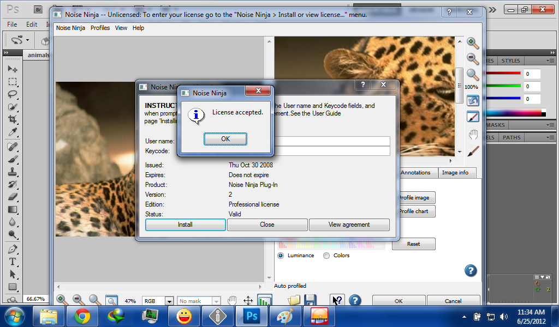Image resolution: width=559 pixels, height=327 pixels.
Task: Select the Spot Healing Brush tool
Action: click(x=13, y=146)
